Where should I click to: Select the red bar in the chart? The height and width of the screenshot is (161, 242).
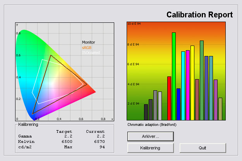[169, 98]
